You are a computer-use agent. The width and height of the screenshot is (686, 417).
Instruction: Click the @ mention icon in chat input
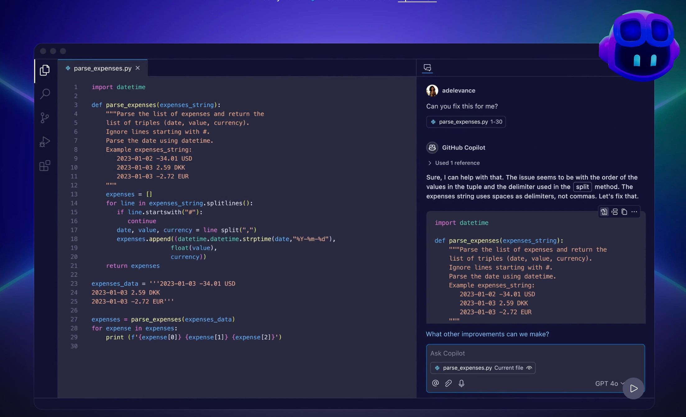(x=435, y=383)
